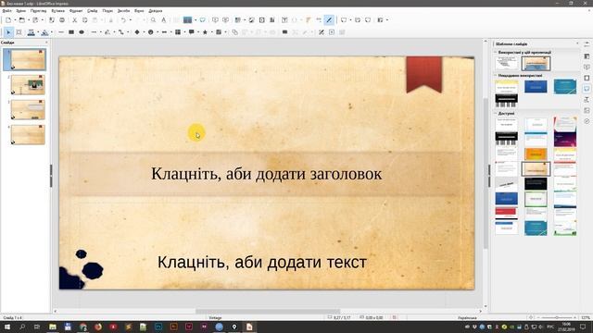Open the Файл menu
Viewport: 593px width, 333px height.
click(6, 10)
